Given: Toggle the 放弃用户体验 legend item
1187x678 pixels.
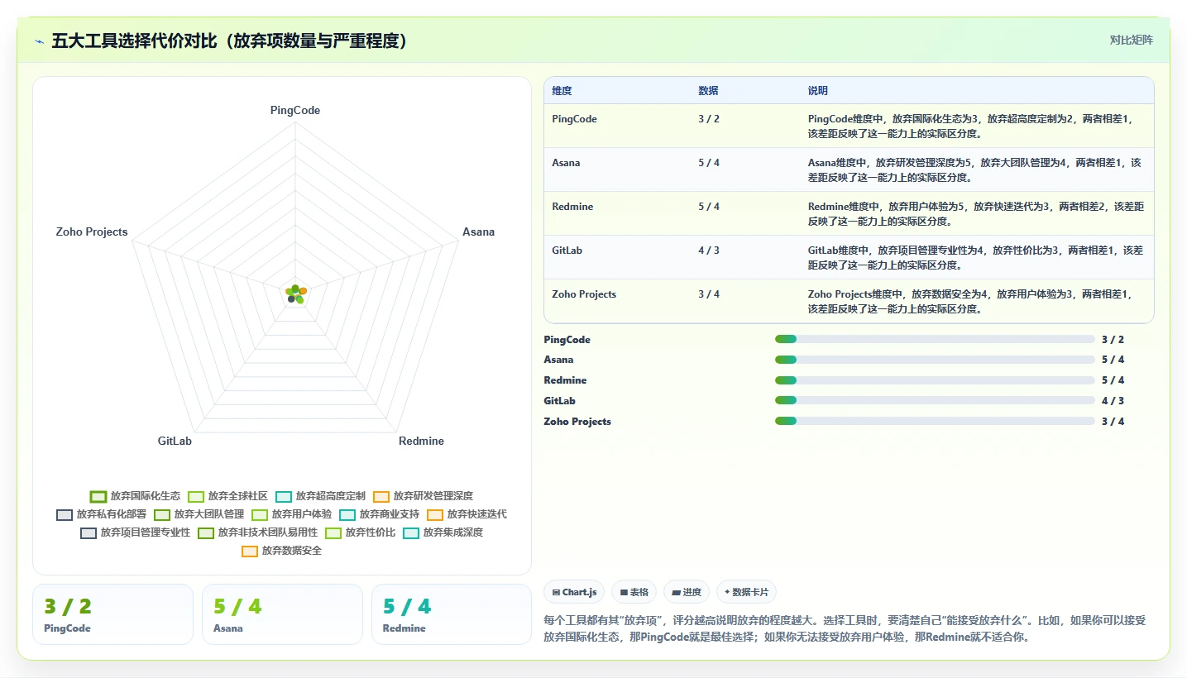Looking at the screenshot, I should click(x=291, y=514).
